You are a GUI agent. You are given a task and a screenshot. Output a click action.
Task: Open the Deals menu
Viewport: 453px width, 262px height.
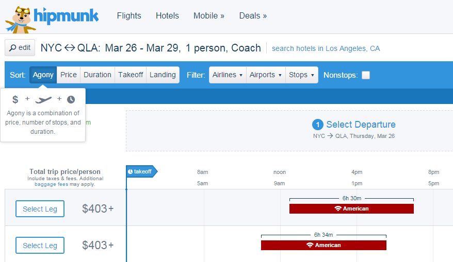click(x=253, y=15)
